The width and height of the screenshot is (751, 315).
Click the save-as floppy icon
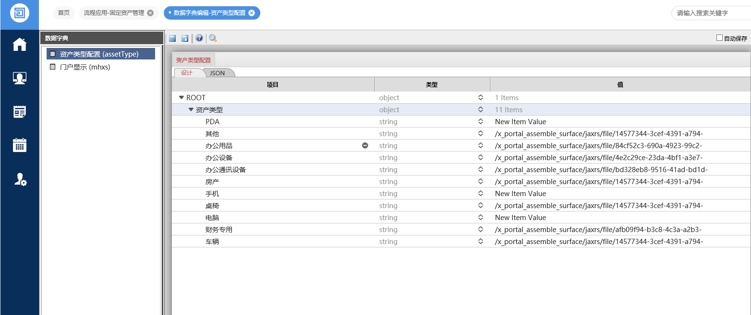185,38
